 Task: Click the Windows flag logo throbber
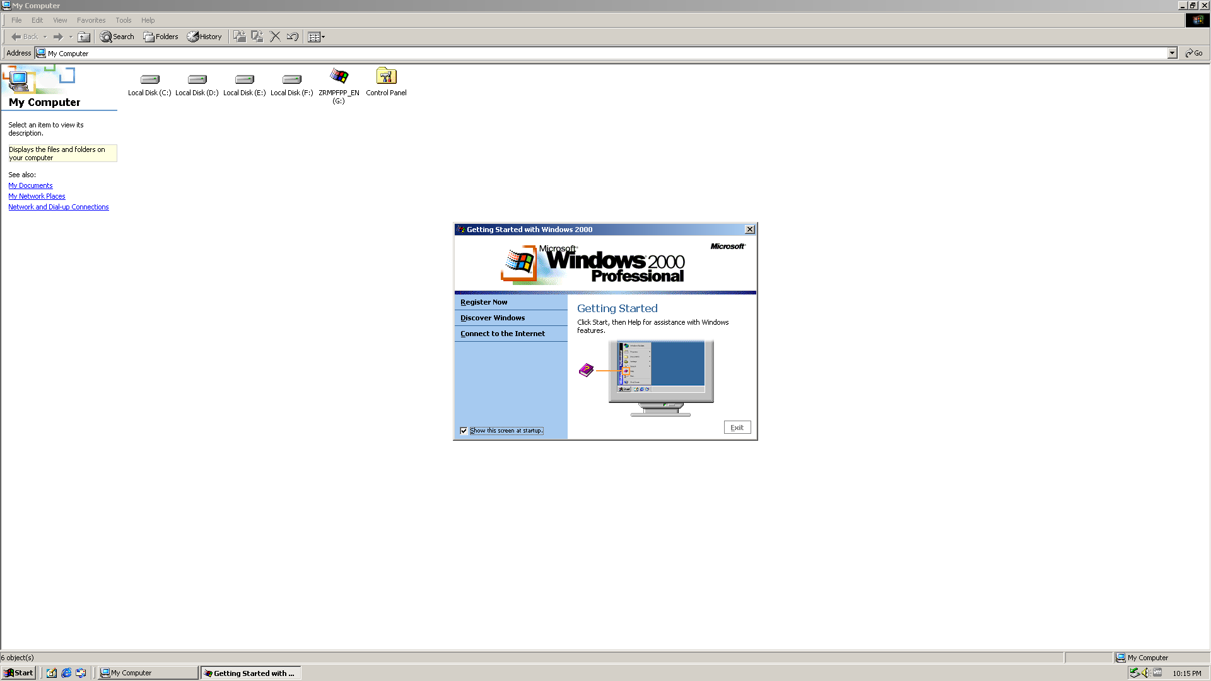[x=1198, y=20]
